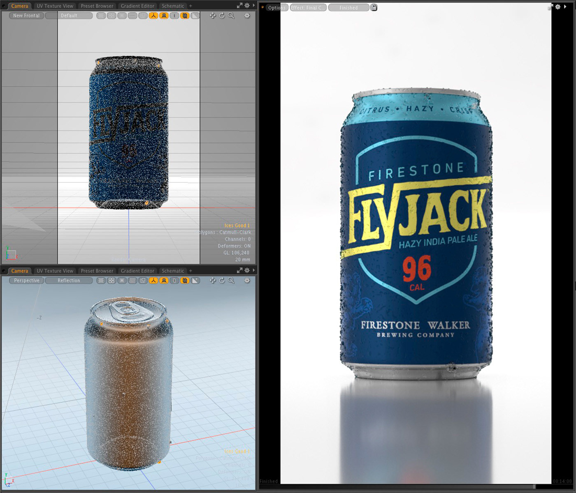Toggle the diagonal half-shaded icon in top viewport
This screenshot has width=576, height=493.
pyautogui.click(x=195, y=16)
